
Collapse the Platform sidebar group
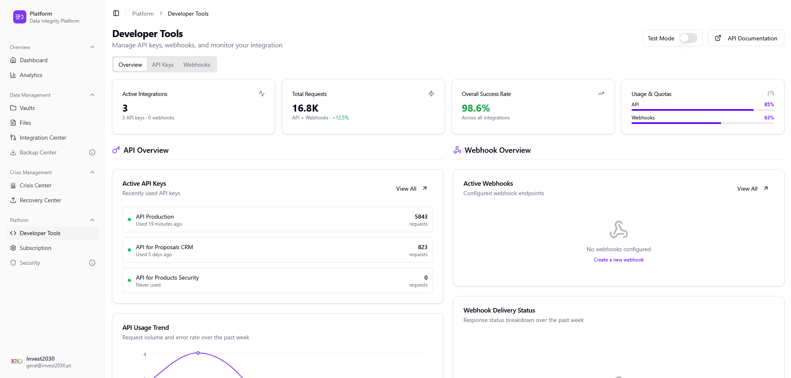[x=92, y=220]
